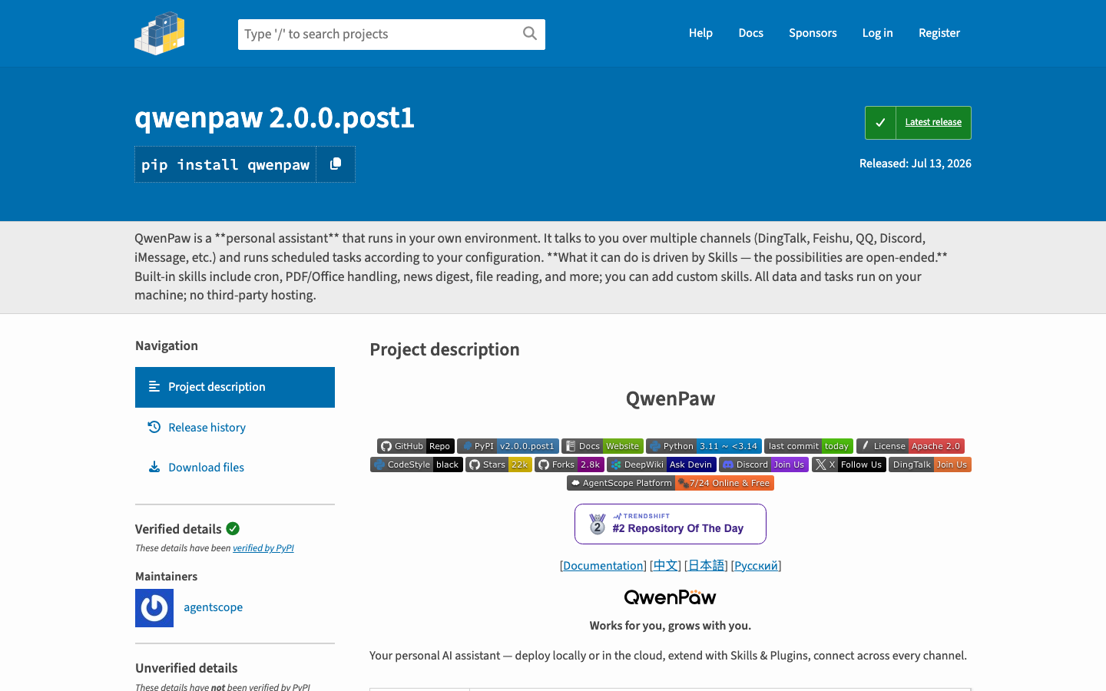Open the License Apache 2.0 badge

pyautogui.click(x=910, y=446)
